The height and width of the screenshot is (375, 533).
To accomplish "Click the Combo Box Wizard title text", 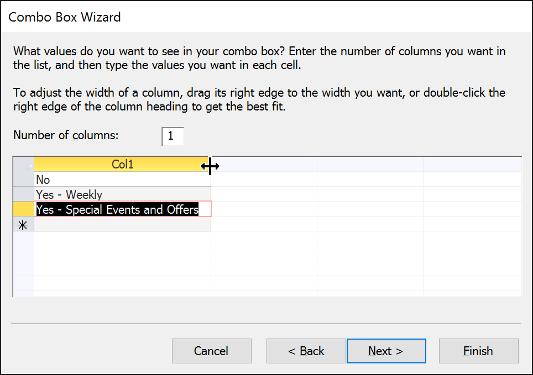I will 65,17.
